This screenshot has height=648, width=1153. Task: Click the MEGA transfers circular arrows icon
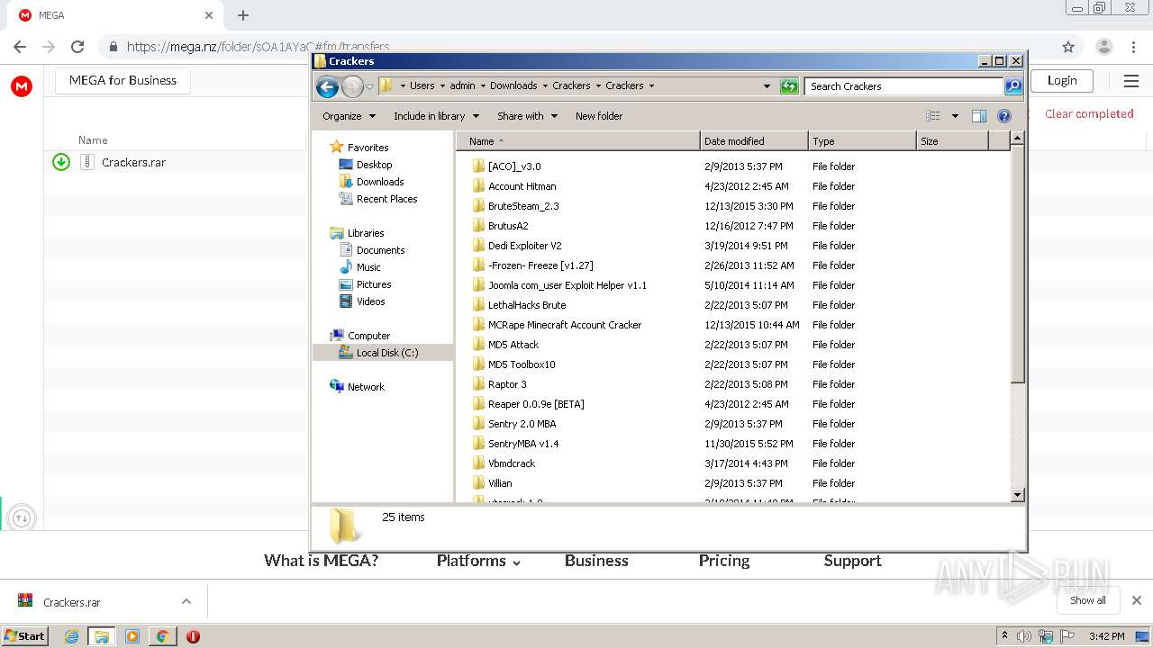coord(22,517)
